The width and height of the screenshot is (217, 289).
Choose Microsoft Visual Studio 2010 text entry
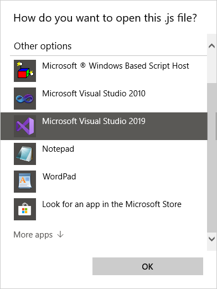click(94, 94)
